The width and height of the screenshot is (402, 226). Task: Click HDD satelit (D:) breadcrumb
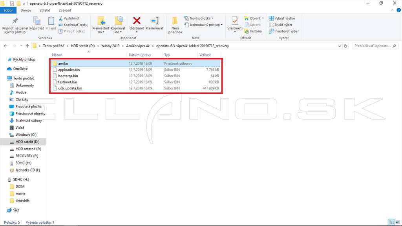point(82,46)
